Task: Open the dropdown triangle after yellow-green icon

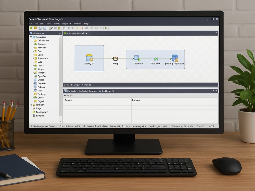Action: [x=64, y=28]
